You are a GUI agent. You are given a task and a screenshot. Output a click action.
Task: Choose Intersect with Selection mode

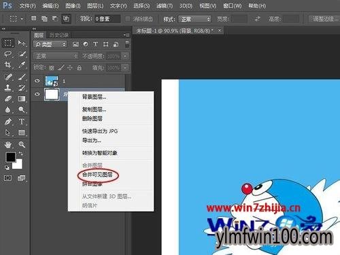pos(66,18)
